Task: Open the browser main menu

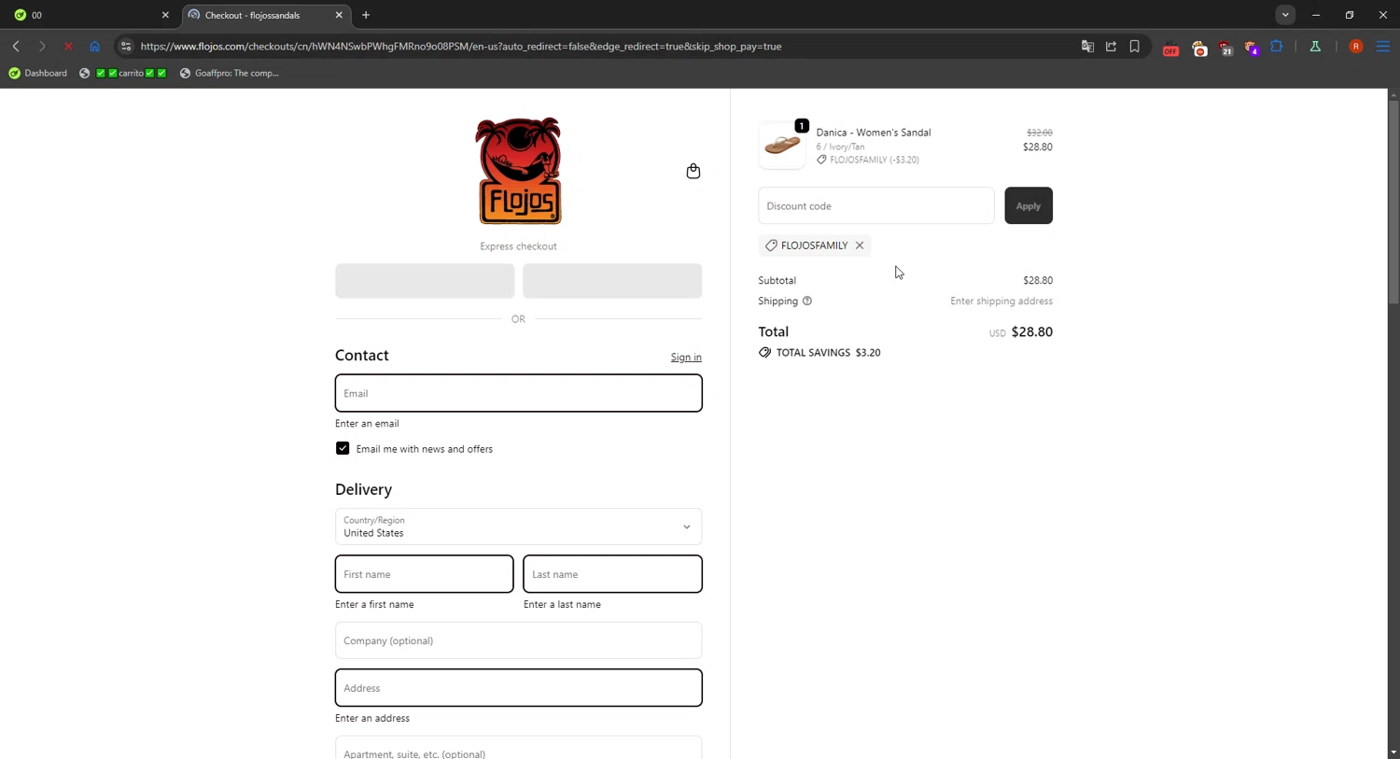Action: point(1383,46)
